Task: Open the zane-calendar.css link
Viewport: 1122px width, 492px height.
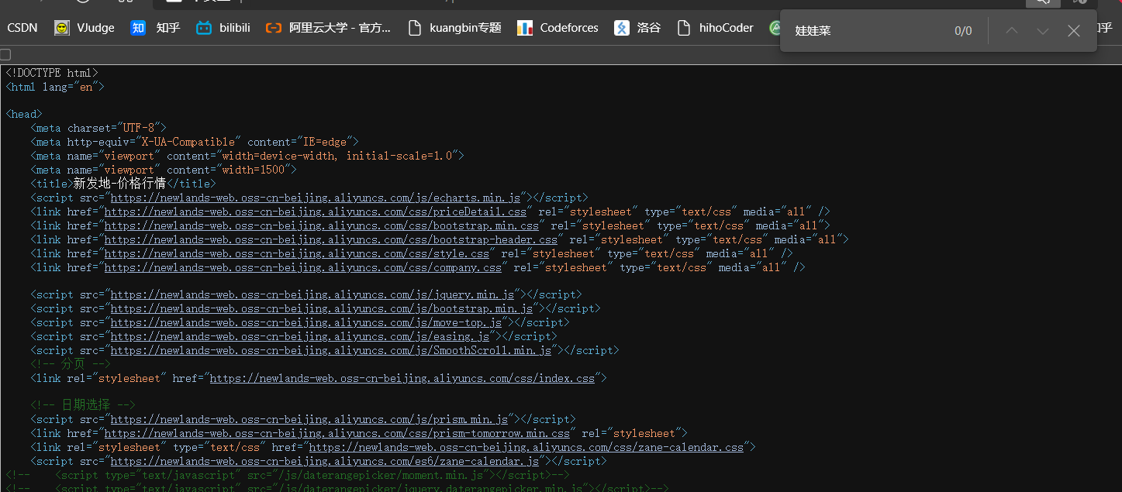Action: point(526,447)
